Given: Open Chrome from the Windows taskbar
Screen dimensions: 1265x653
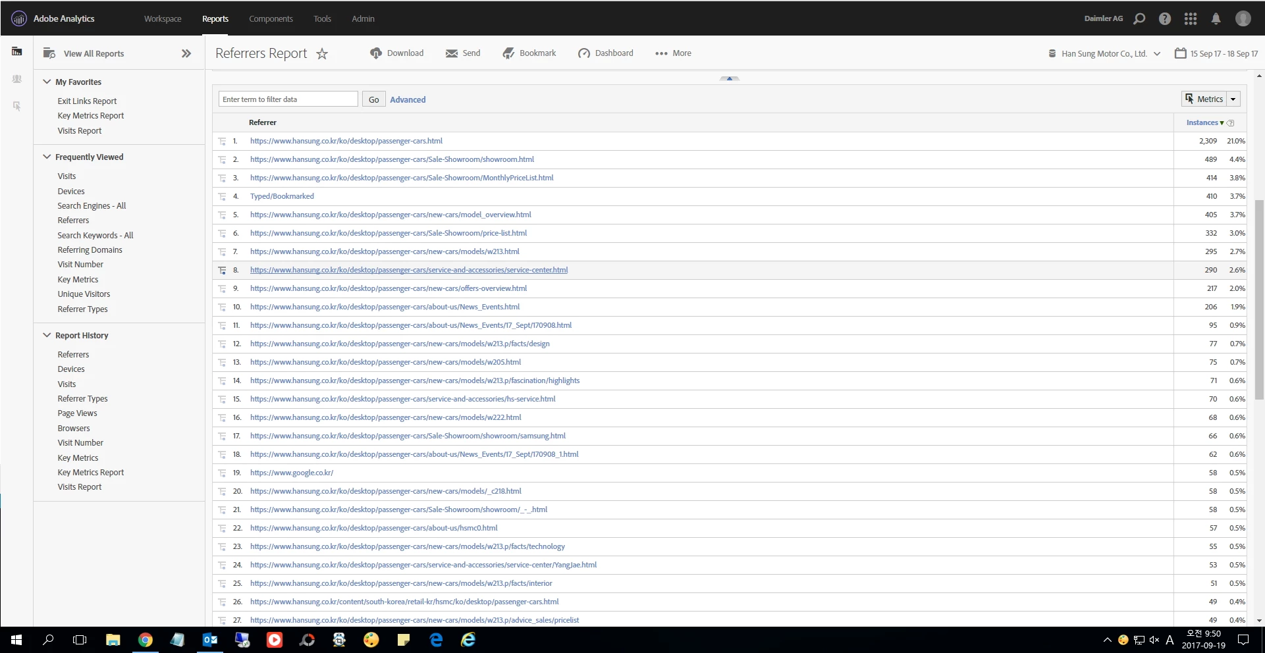Looking at the screenshot, I should pos(146,639).
